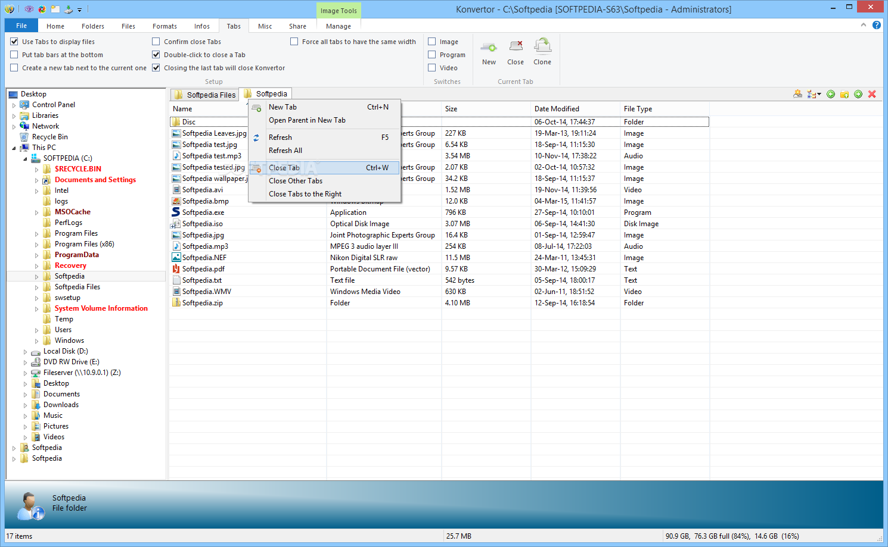The height and width of the screenshot is (547, 888).
Task: Expand the Local Disk (D:) node
Action: (25, 352)
